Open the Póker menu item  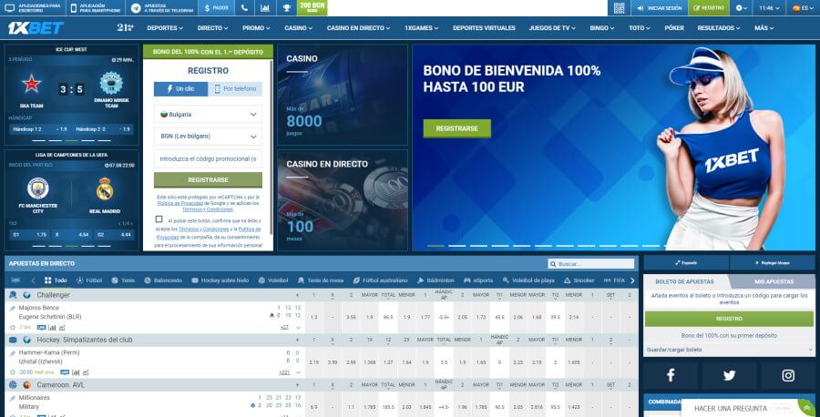pyautogui.click(x=674, y=28)
